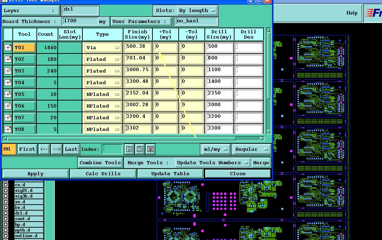Toggle the cs.d layer checkbox
382x240 pixels.
(6, 185)
